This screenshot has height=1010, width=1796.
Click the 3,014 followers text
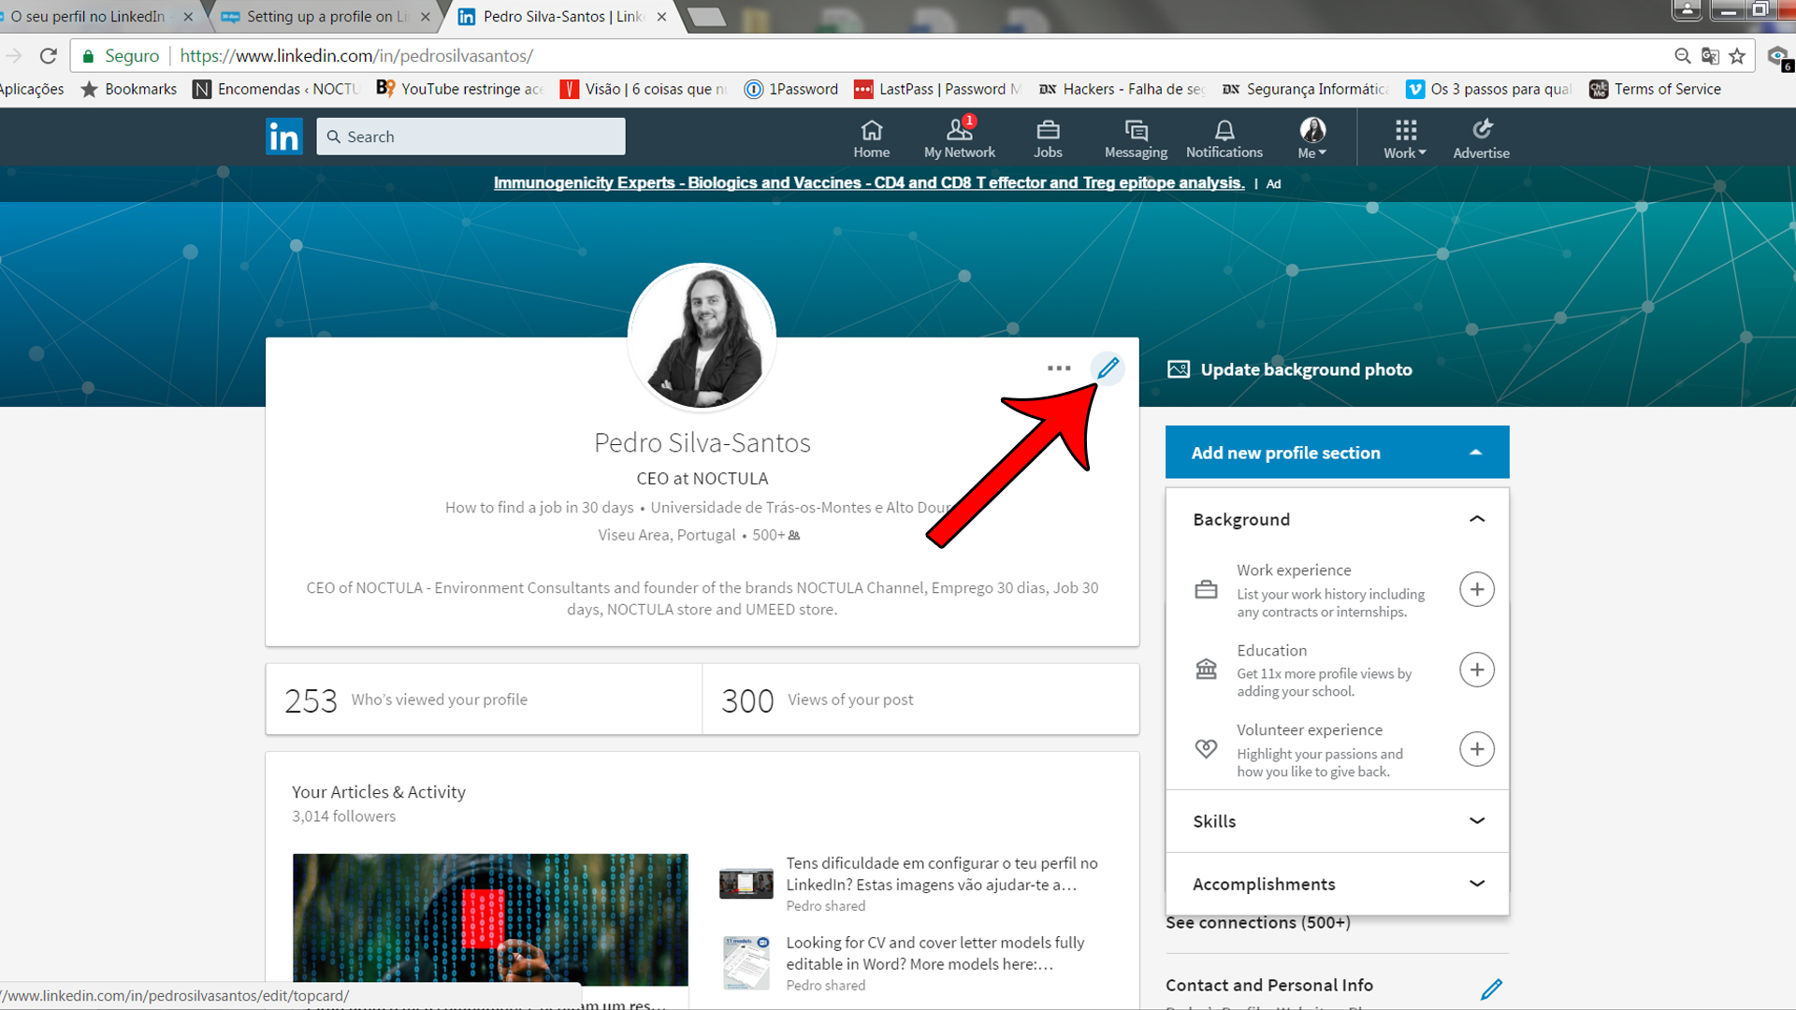[343, 816]
